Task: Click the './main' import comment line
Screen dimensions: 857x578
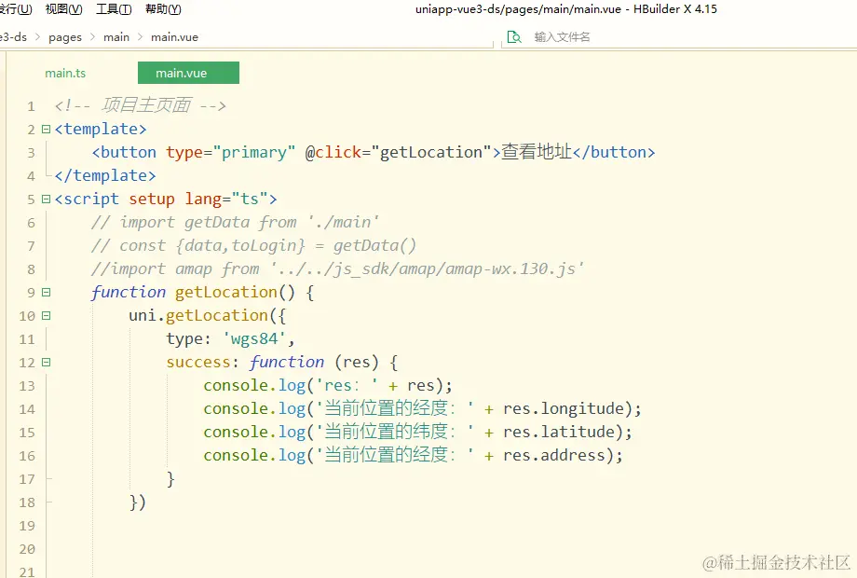Action: [235, 222]
